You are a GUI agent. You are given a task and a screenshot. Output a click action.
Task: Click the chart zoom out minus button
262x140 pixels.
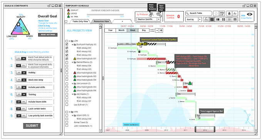(157, 30)
